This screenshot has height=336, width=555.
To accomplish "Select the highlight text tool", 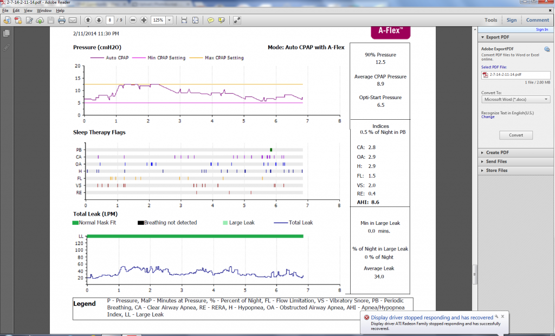I will coord(222,20).
